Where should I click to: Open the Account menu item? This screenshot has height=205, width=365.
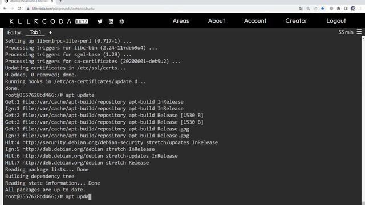tap(255, 21)
